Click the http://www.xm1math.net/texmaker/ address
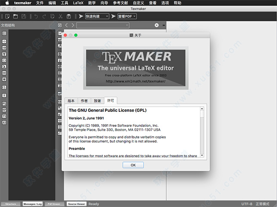The width and height of the screenshot is (277, 207). 136,81
